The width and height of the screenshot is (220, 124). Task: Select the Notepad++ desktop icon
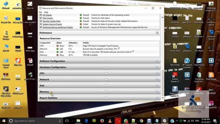(x=199, y=33)
